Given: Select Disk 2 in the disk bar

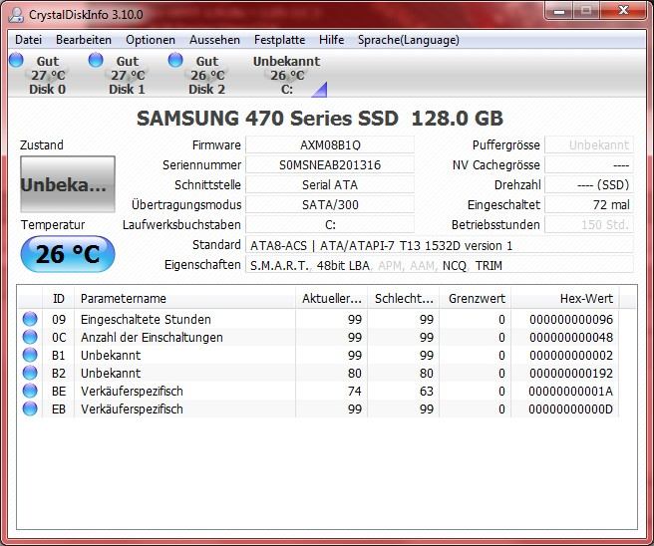Looking at the screenshot, I should coord(207,75).
